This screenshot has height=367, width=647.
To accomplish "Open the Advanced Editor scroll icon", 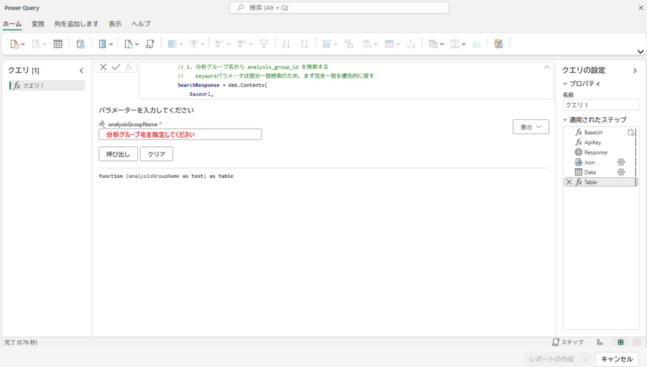I will (x=150, y=44).
